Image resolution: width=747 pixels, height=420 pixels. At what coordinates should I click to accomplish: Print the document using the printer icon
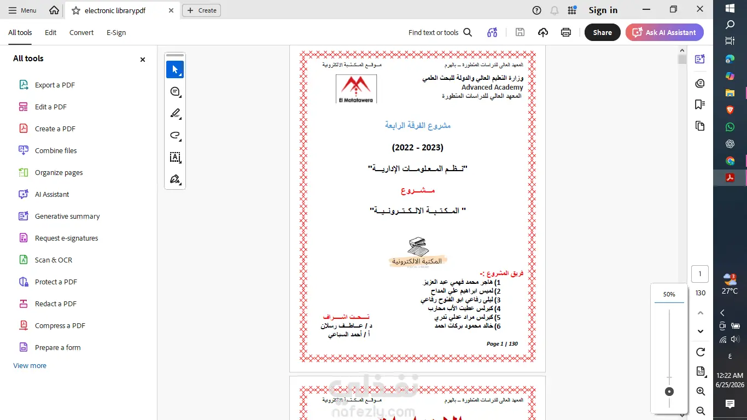[566, 32]
